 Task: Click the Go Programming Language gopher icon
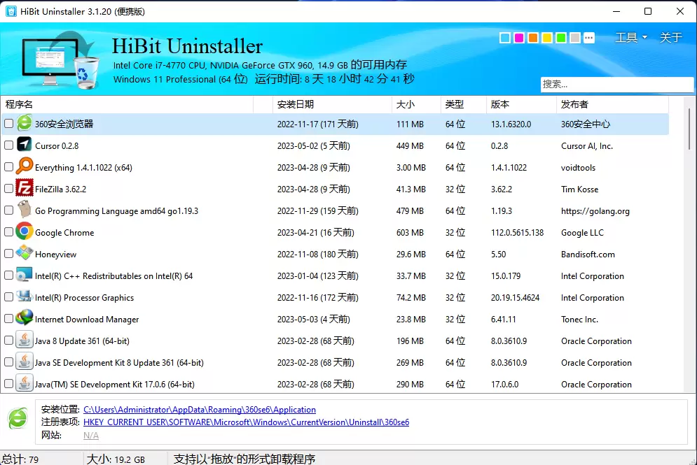click(25, 210)
